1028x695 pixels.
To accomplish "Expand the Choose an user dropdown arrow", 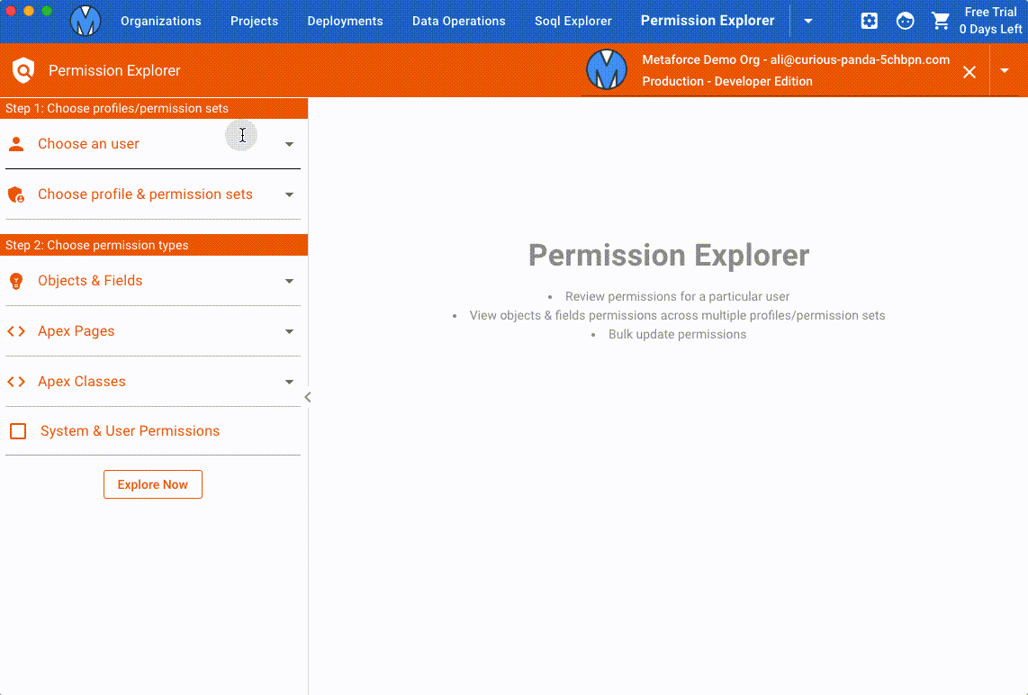I will 289,144.
